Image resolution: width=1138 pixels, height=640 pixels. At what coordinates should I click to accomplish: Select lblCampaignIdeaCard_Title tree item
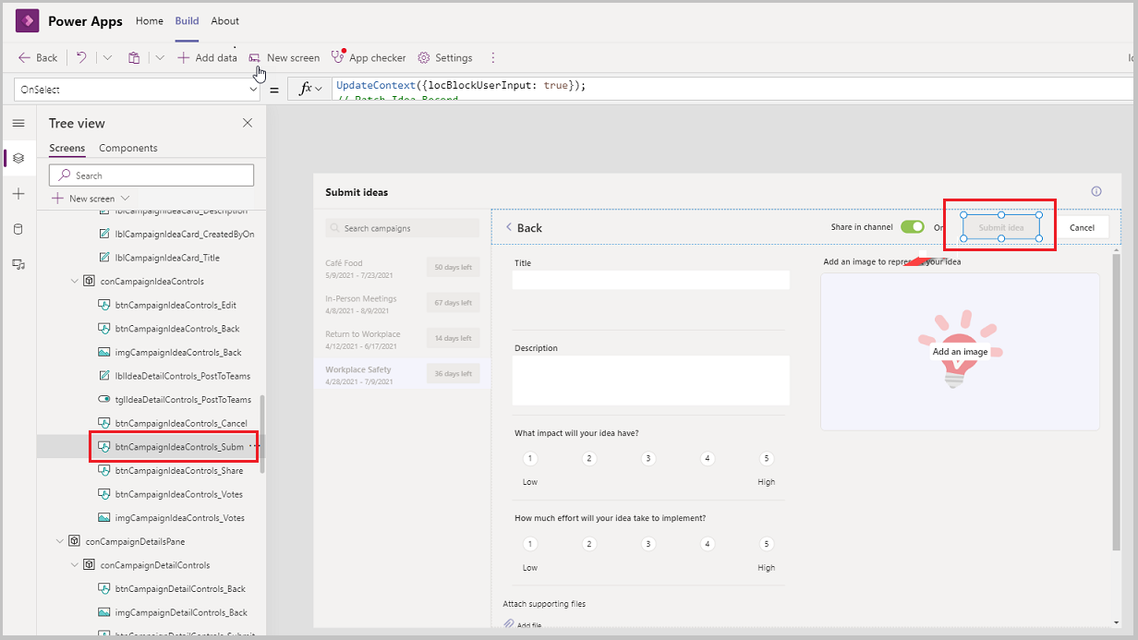159,258
